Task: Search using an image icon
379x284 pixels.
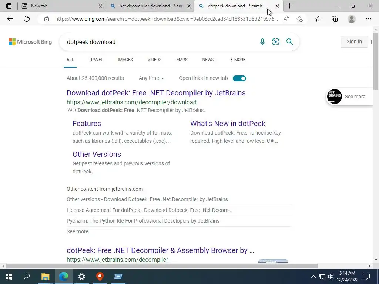Action: [x=275, y=42]
